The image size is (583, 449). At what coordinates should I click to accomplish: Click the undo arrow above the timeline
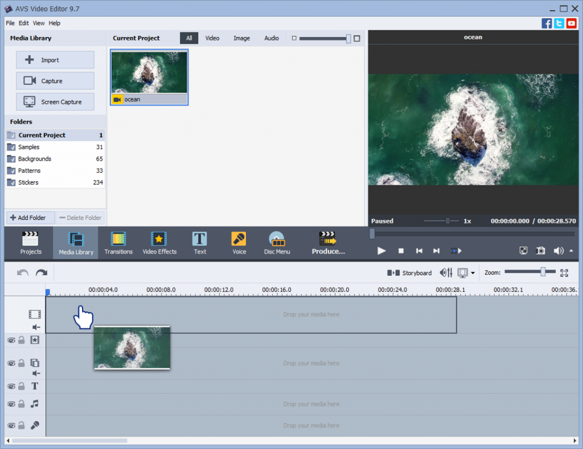23,273
